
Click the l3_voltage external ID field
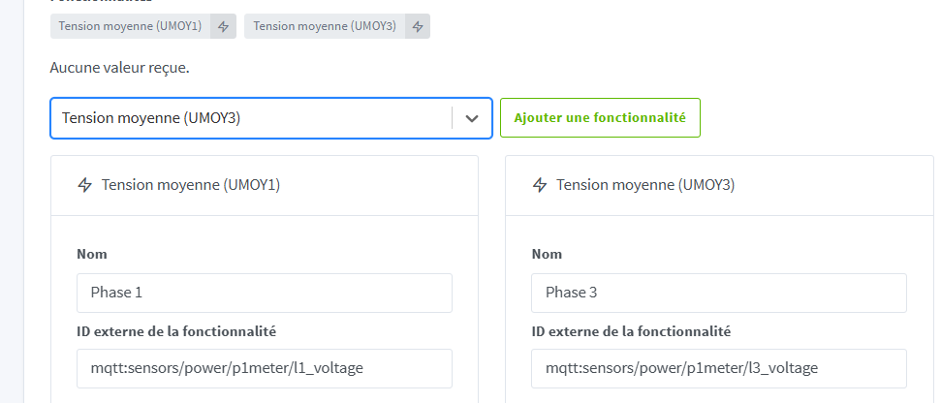click(718, 368)
